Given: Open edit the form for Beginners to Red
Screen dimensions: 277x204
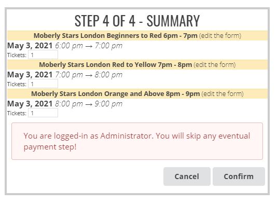Looking at the screenshot, I should point(220,36).
